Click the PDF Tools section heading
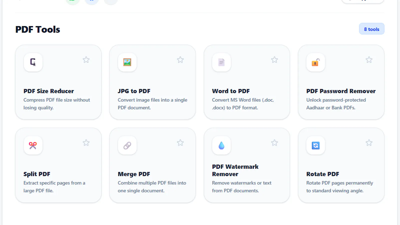This screenshot has width=400, height=225. (x=38, y=29)
